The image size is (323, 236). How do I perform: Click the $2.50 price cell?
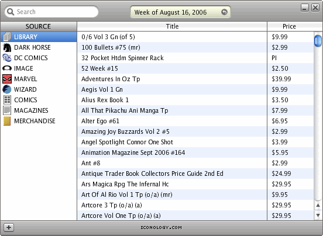click(x=291, y=68)
